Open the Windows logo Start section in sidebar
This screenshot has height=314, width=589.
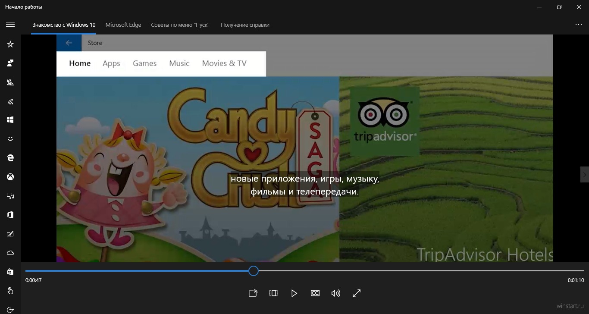[10, 120]
